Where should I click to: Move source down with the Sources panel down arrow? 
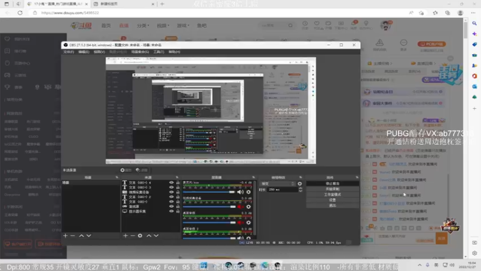tap(156, 235)
